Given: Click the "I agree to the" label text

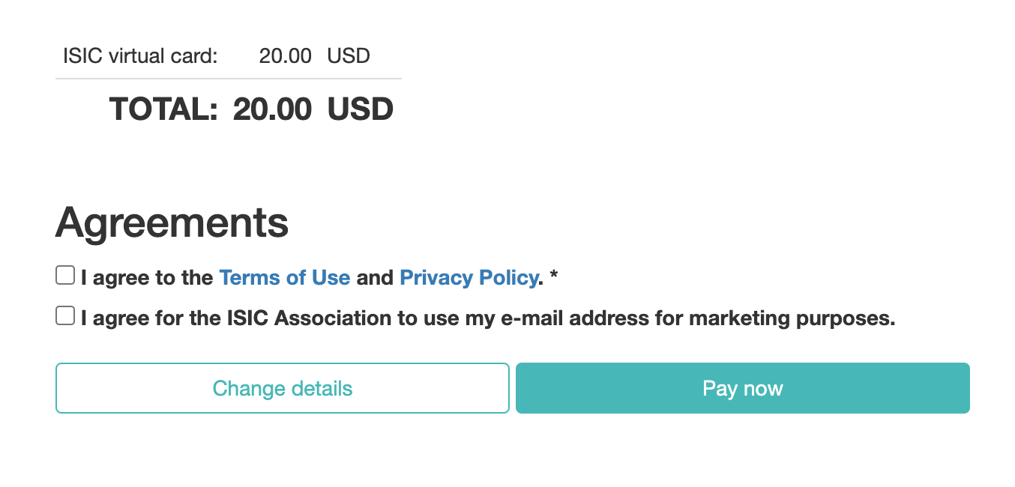Looking at the screenshot, I should pos(147,278).
